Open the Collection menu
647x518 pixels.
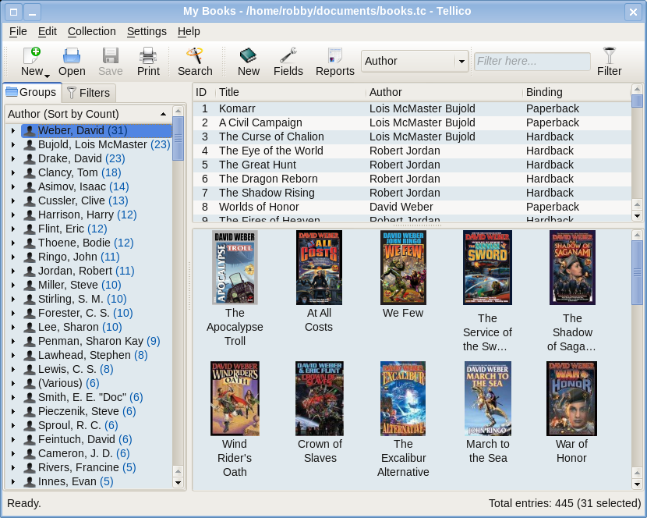(92, 31)
